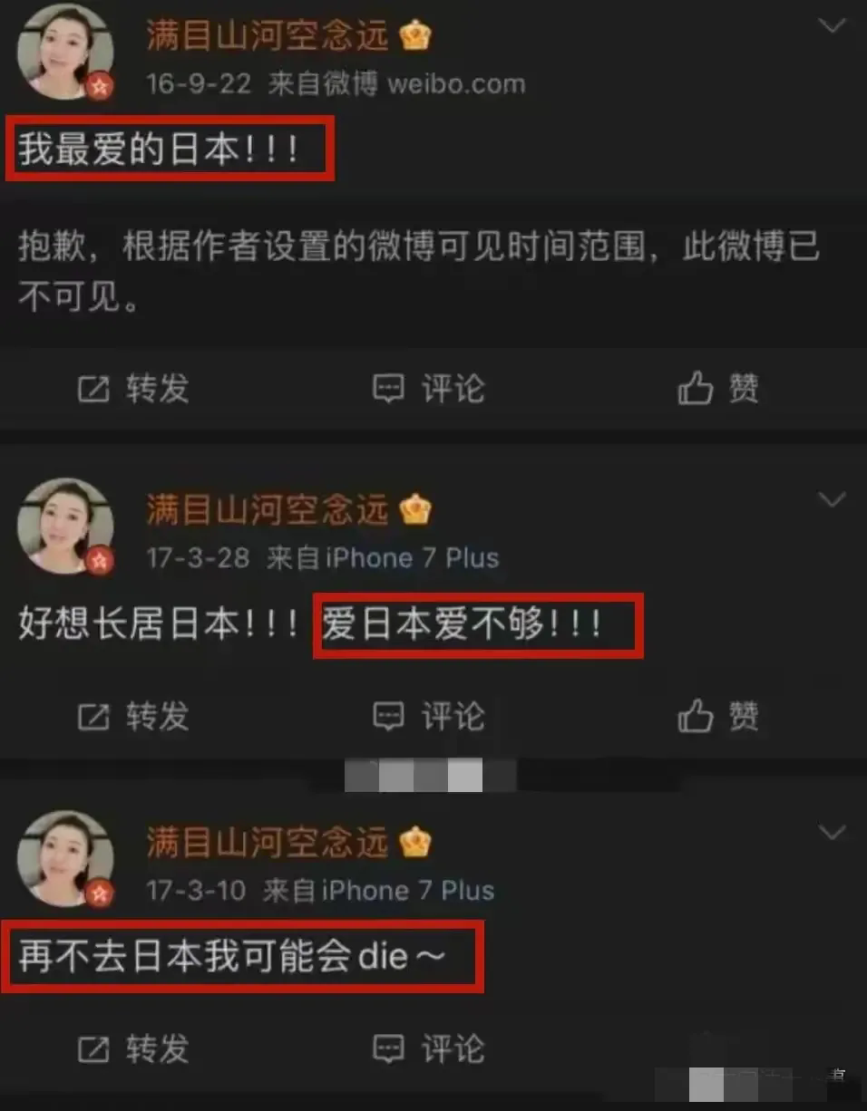Image resolution: width=867 pixels, height=1111 pixels.
Task: Like the 17-3-28 post with thumbs-up
Action: tap(696, 717)
